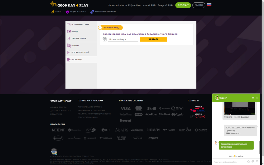Click the account email dimon.koksharov.92@mail.ru

(x=124, y=5)
